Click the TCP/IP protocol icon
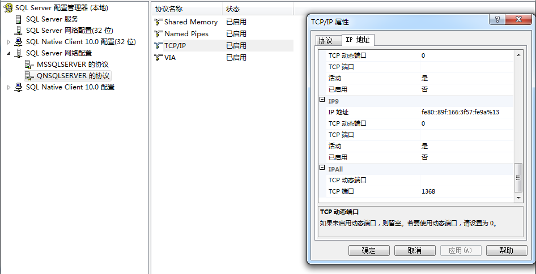This screenshot has width=536, height=274. pyautogui.click(x=159, y=46)
